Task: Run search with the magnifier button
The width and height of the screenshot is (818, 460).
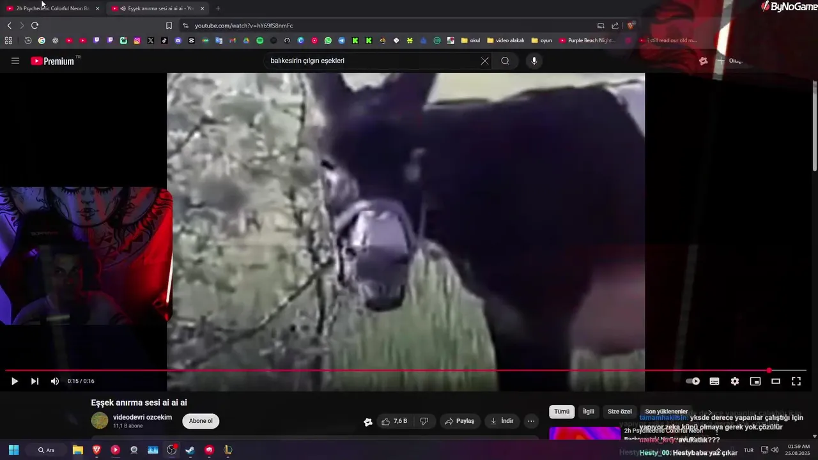Action: [x=505, y=61]
